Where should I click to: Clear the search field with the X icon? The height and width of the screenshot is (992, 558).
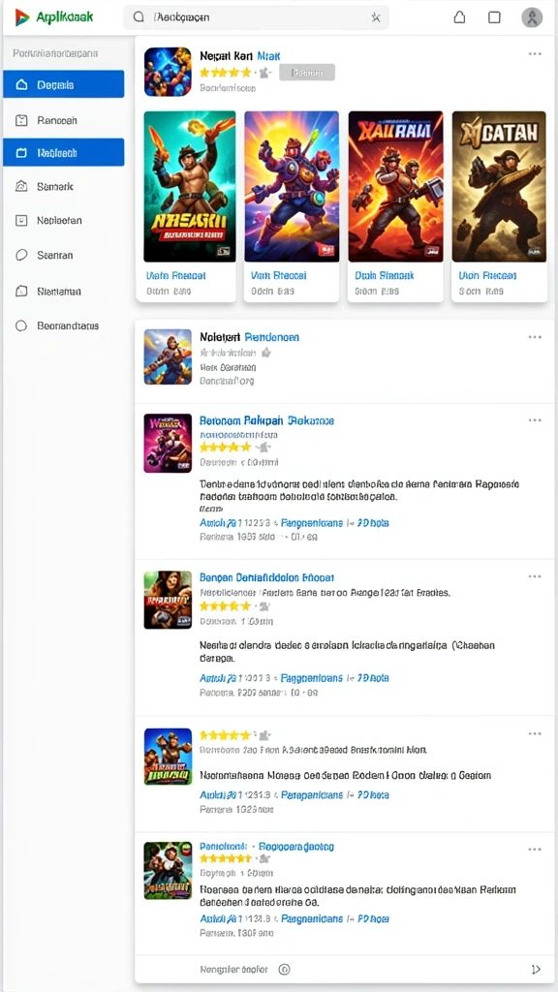click(375, 17)
